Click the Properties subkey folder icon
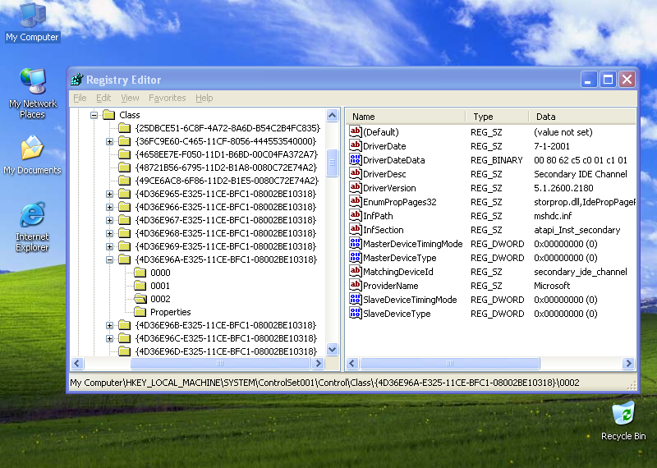 [140, 312]
